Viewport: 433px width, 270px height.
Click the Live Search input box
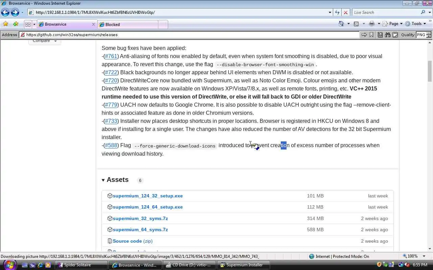pos(386,12)
